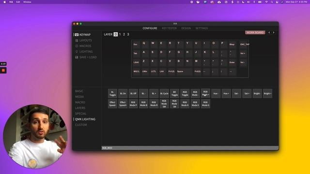Select layer 3
310x174 pixels.
coord(128,34)
